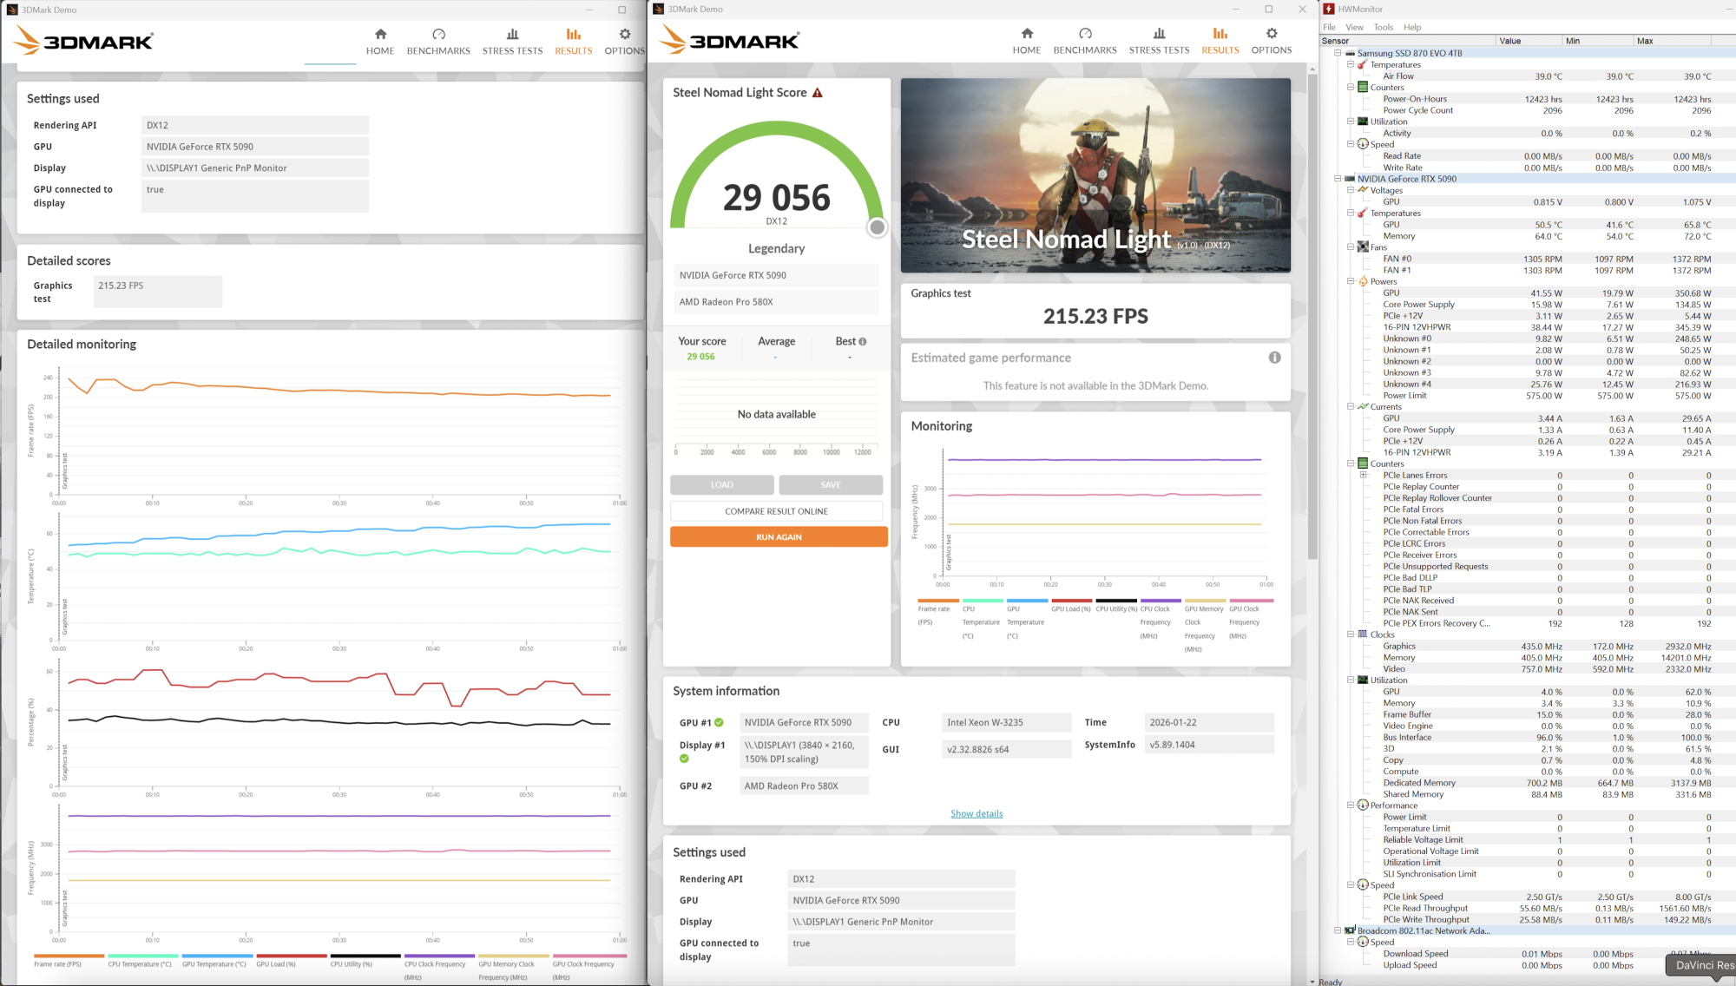
Task: Click info icon on Estimated game performance
Action: click(x=1274, y=358)
